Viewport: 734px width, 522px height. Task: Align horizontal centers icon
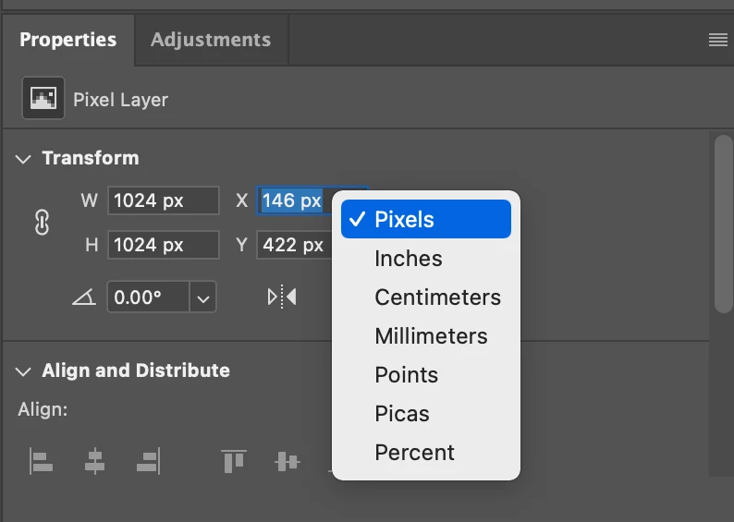pos(94,461)
